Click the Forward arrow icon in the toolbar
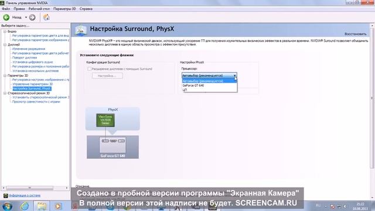The width and height of the screenshot is (375, 211). [32, 17]
